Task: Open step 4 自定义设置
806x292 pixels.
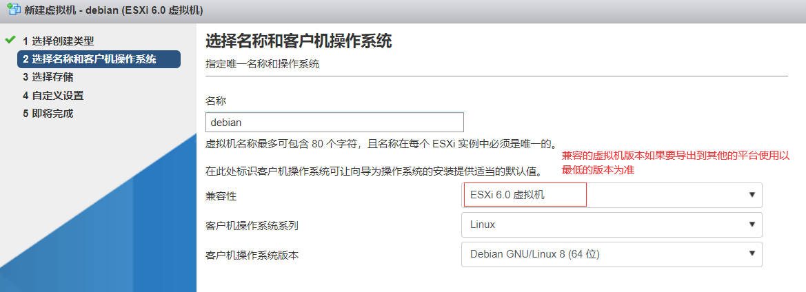Action: click(53, 95)
